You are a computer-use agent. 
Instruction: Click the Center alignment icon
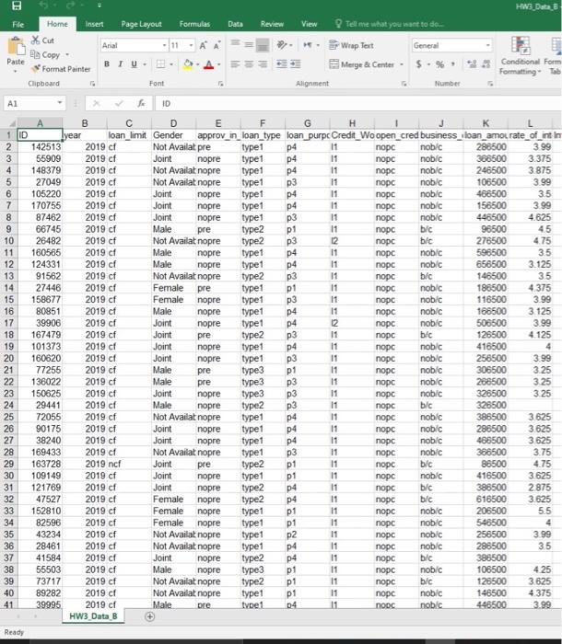[249, 64]
